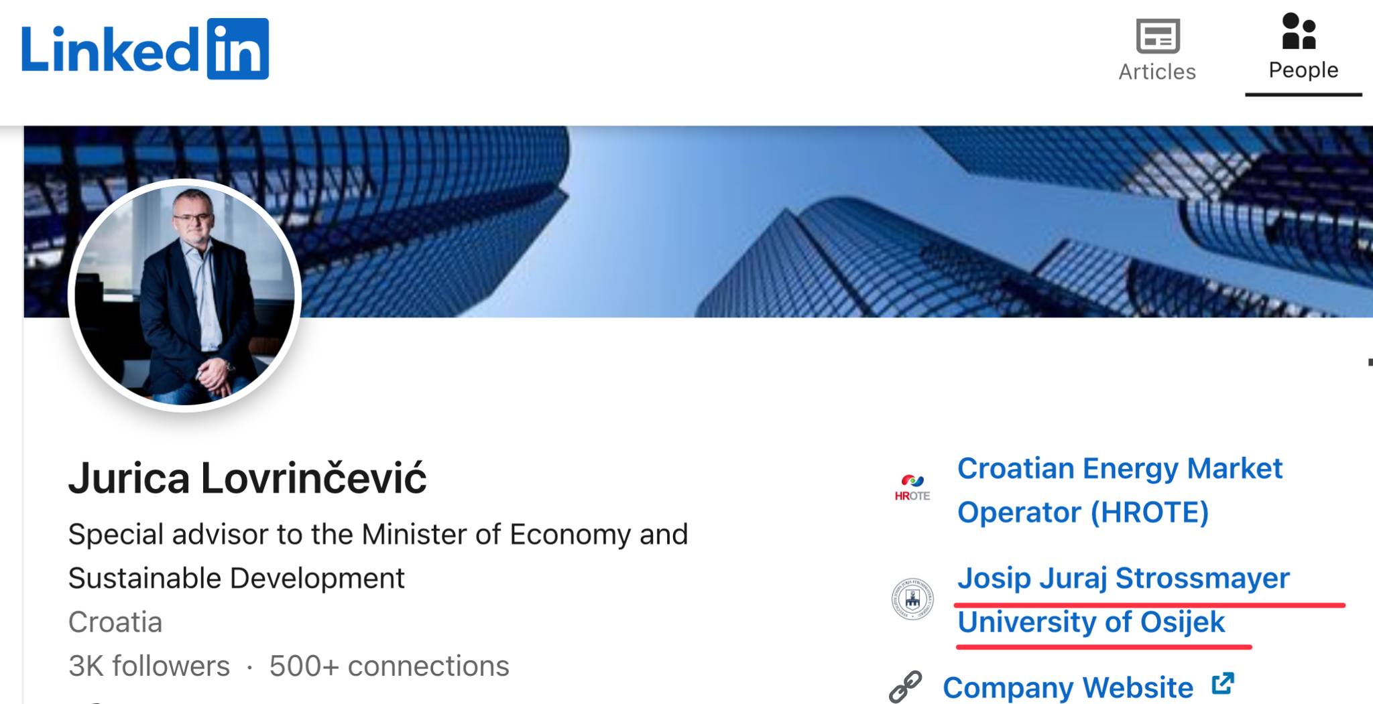Click the external link arrow icon

tap(1223, 684)
